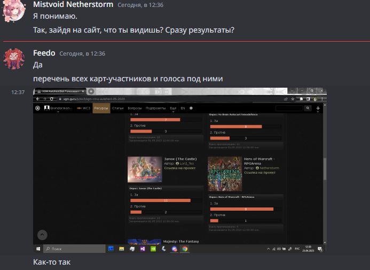Click Ссылка на проект under Hero of Warcraft
This screenshot has height=270, width=370.
click(x=259, y=173)
